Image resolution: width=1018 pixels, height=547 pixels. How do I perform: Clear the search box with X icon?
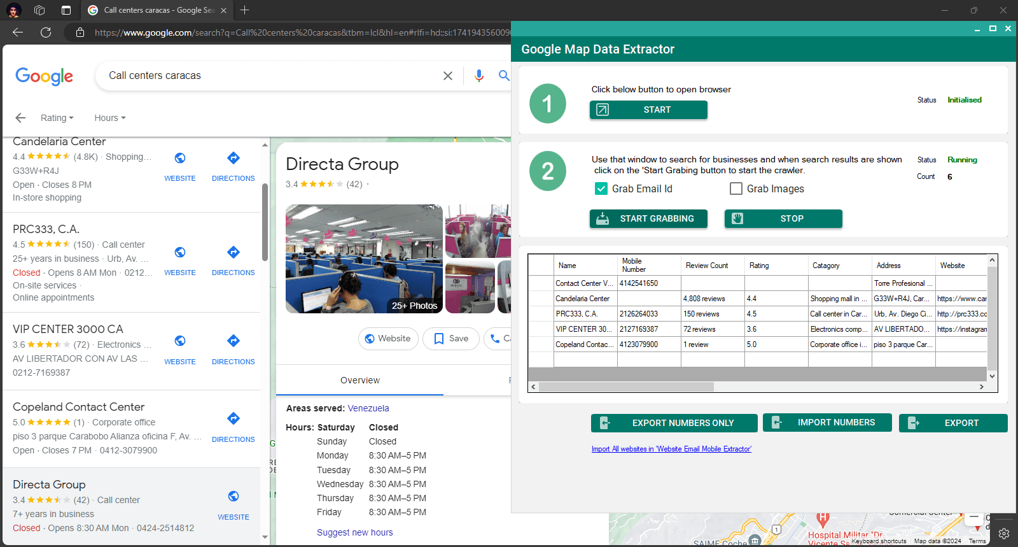pos(448,76)
